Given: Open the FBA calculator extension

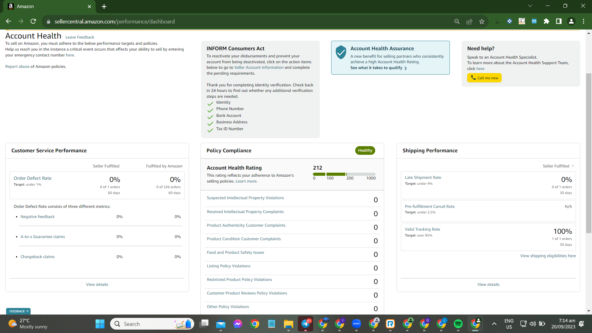Looking at the screenshot, I should click(x=534, y=21).
